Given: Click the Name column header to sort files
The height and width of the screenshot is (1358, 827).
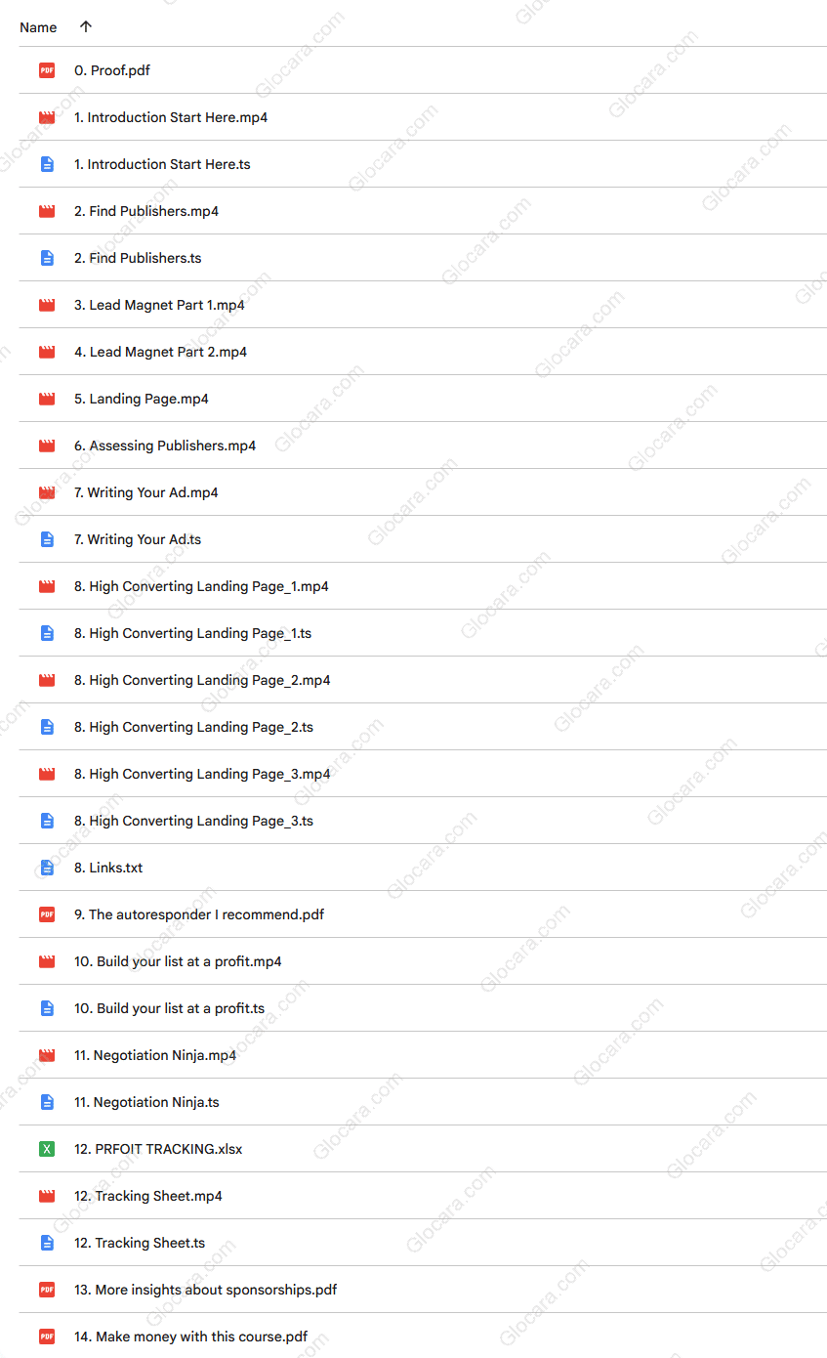Looking at the screenshot, I should (x=38, y=27).
